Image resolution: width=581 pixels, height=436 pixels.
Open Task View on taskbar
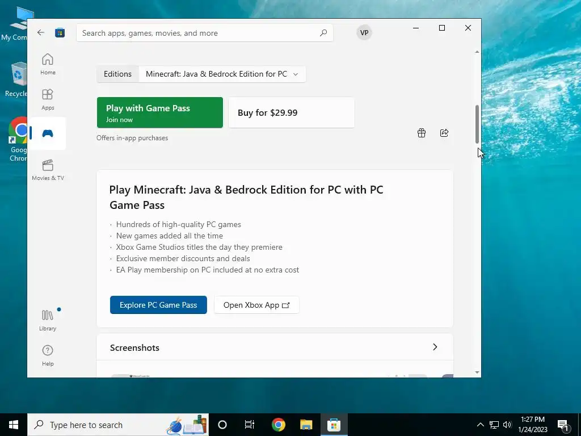pos(250,425)
